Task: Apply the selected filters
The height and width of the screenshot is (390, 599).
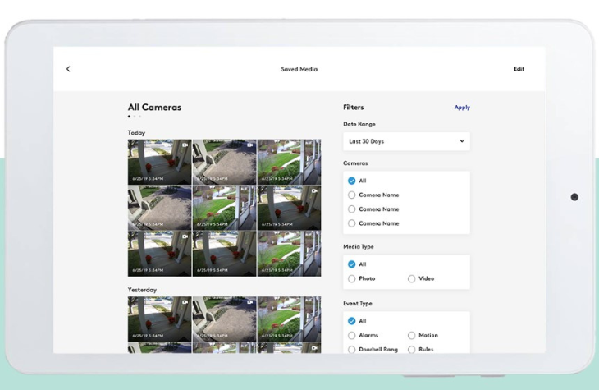Action: pos(462,108)
